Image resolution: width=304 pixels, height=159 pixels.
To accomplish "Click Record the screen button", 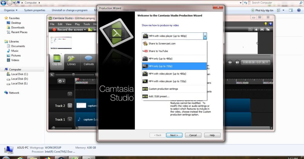I will point(68,29).
